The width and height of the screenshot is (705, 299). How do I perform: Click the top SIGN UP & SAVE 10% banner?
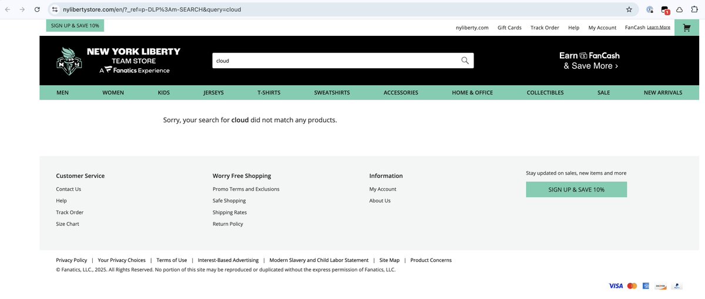(75, 26)
